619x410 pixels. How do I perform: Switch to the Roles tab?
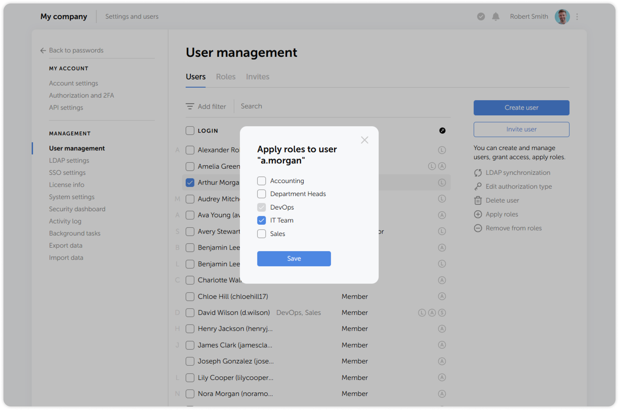click(x=226, y=77)
